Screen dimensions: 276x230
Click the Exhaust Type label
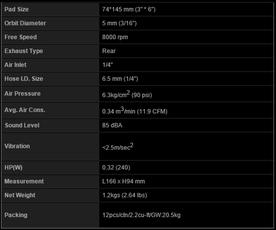click(24, 51)
